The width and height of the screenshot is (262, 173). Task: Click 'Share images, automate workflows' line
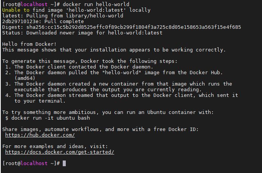(x=101, y=129)
